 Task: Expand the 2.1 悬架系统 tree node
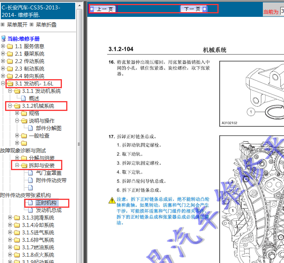[x=3, y=54]
